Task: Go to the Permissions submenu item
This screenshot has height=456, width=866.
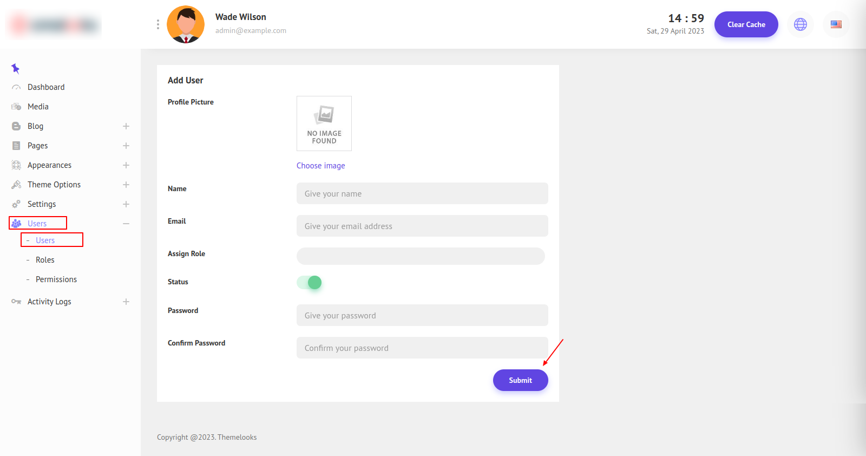Action: [x=56, y=279]
